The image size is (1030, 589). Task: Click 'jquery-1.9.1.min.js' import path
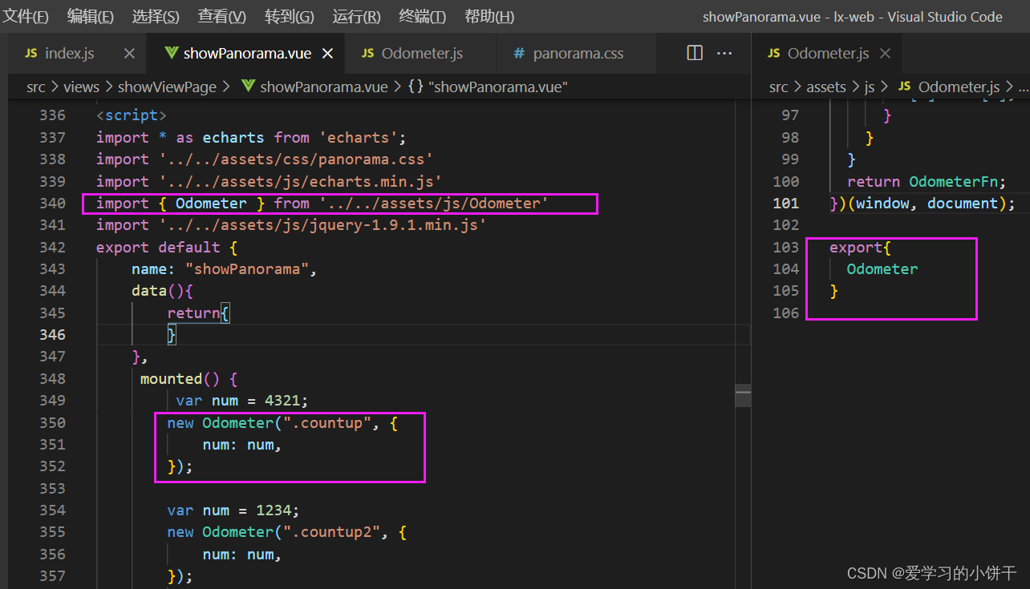(323, 225)
